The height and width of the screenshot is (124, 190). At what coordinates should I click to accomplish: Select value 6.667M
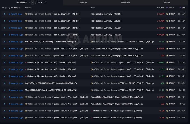tap(161, 49)
